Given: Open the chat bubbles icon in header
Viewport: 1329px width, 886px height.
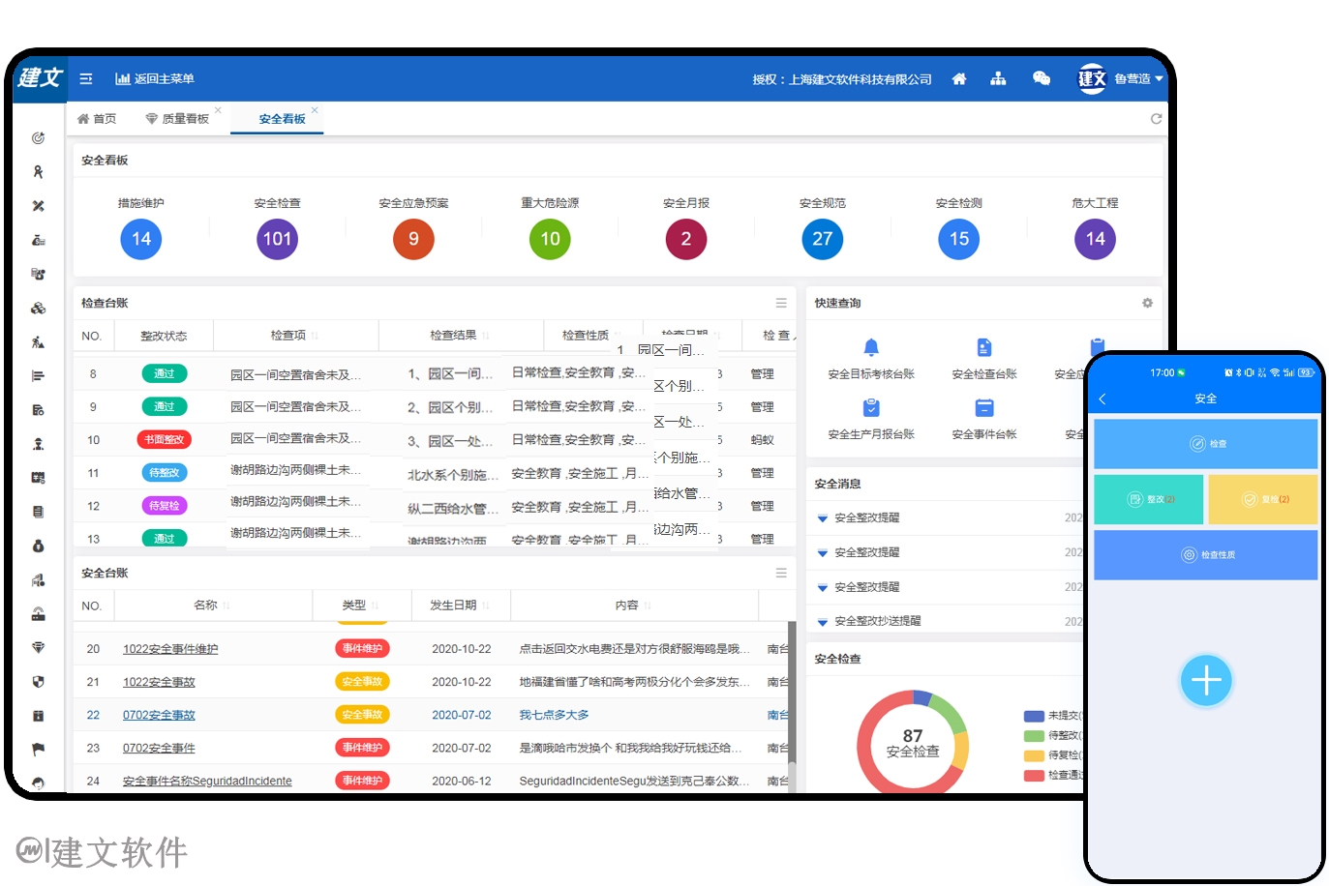Looking at the screenshot, I should pos(1042,79).
